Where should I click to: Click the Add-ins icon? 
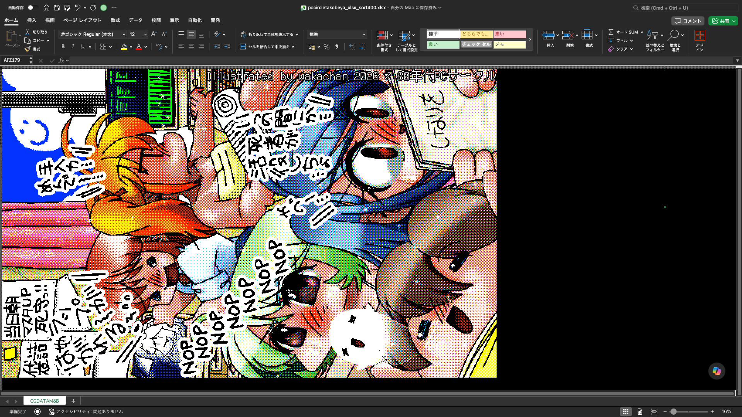pos(700,35)
